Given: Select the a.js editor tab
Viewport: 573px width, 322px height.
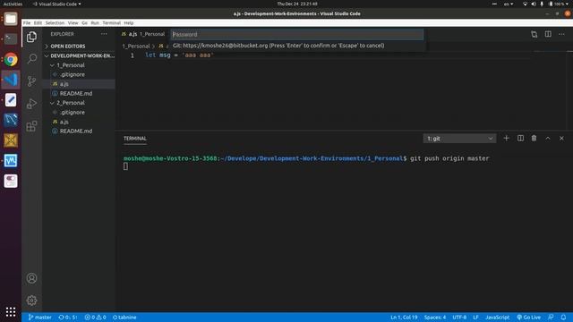Looking at the screenshot, I should (x=143, y=34).
